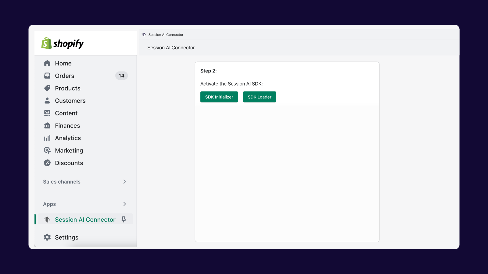488x274 pixels.
Task: Click the SDK Loader button
Action: [x=260, y=97]
